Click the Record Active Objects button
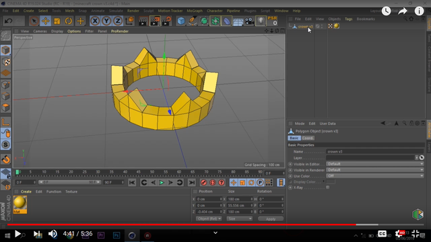Image resolution: width=431 pixels, height=242 pixels. click(x=203, y=182)
